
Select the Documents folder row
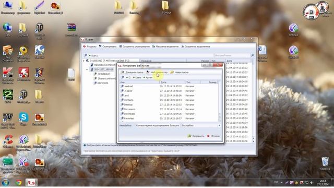[169, 109]
